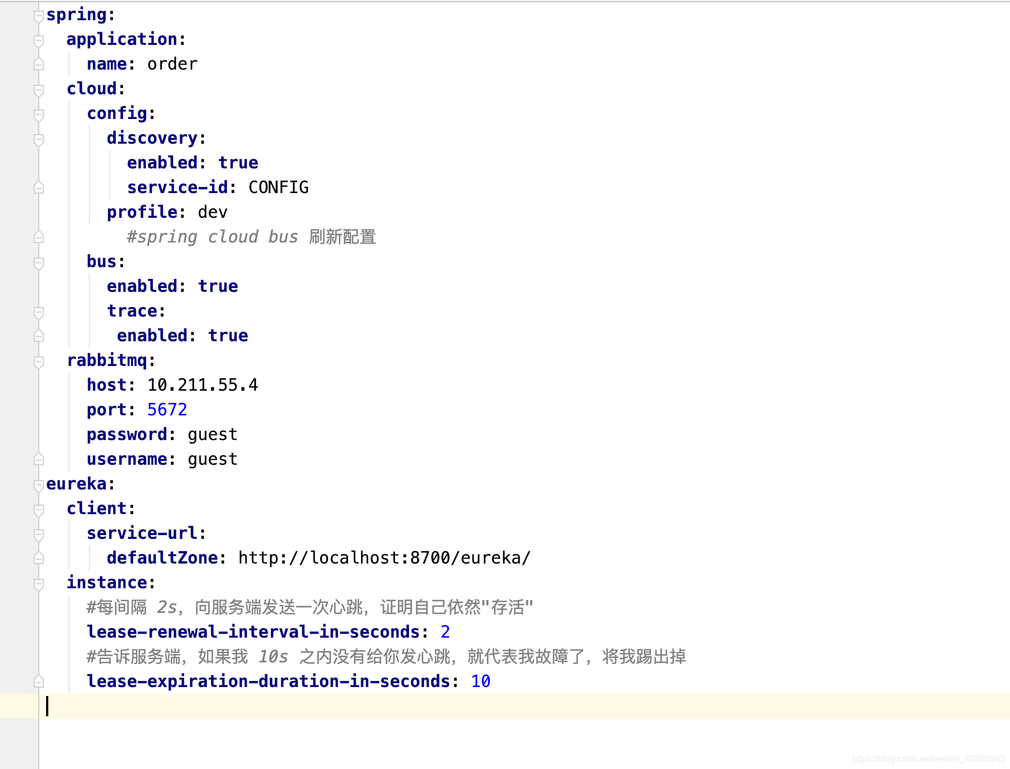Click the host value '10.211.55.4'
1010x769 pixels.
[203, 385]
